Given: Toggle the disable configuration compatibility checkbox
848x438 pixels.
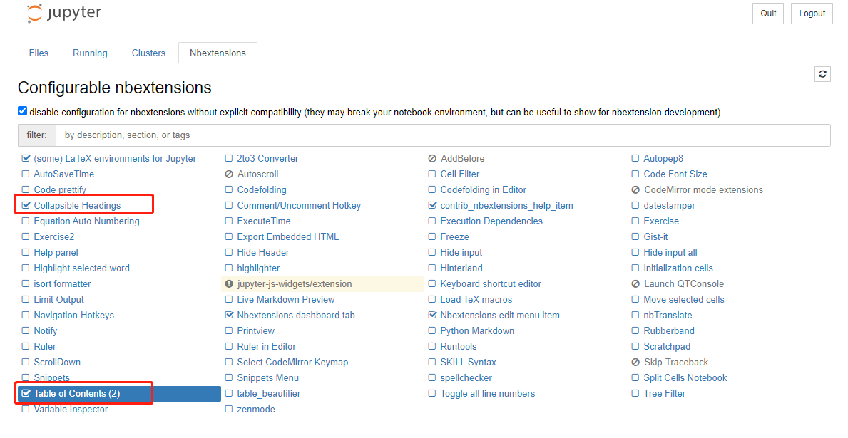Looking at the screenshot, I should tap(23, 111).
